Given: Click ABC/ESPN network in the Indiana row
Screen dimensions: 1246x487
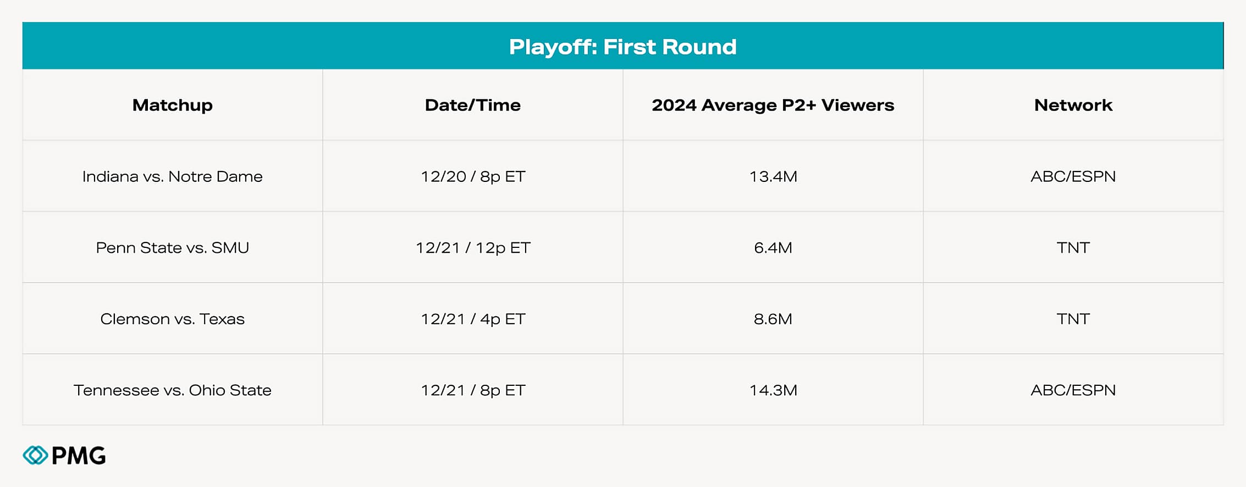Looking at the screenshot, I should click(1073, 176).
